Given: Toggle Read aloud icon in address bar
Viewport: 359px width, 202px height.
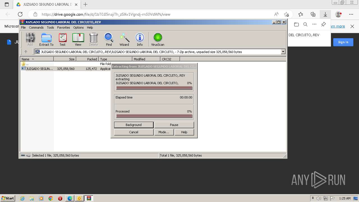Looking at the screenshot, I should [x=276, y=14].
